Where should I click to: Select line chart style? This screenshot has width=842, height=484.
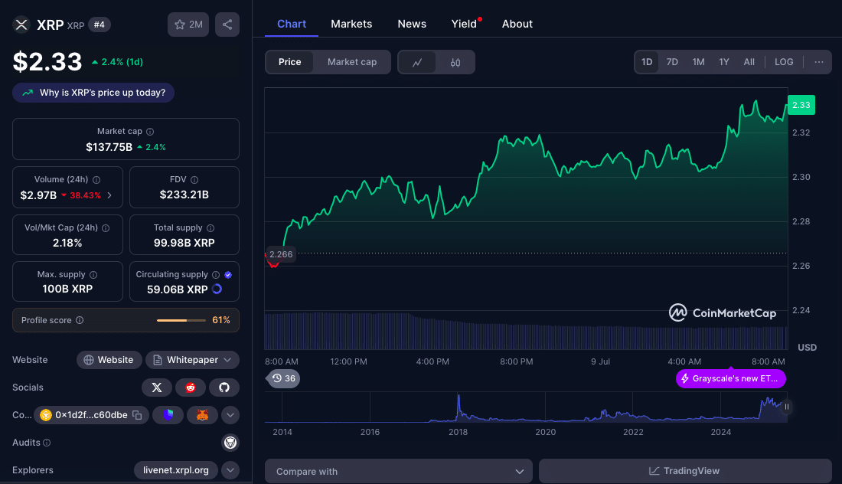pos(417,62)
